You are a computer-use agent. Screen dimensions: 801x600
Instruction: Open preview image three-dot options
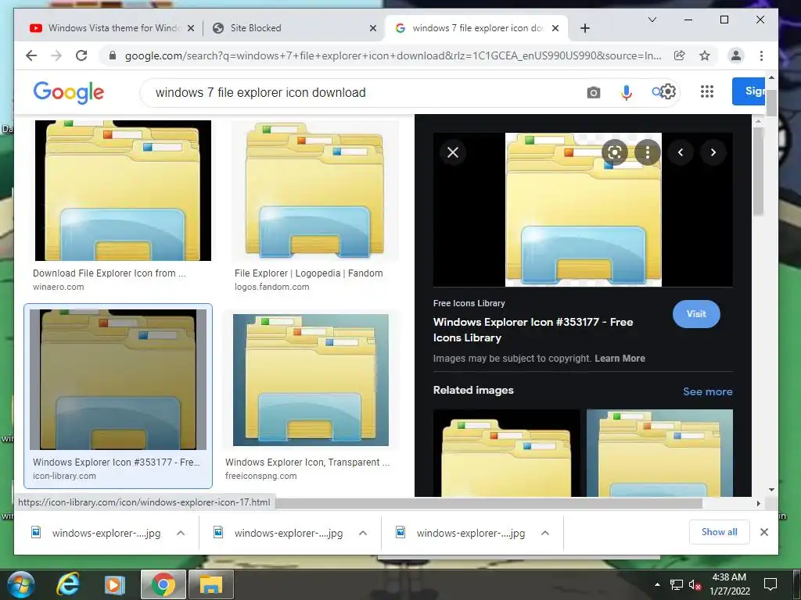coord(647,152)
